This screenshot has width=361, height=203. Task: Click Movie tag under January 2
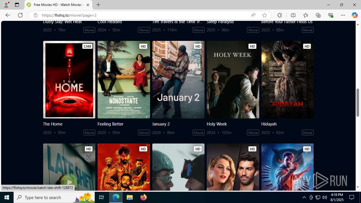pyautogui.click(x=199, y=133)
